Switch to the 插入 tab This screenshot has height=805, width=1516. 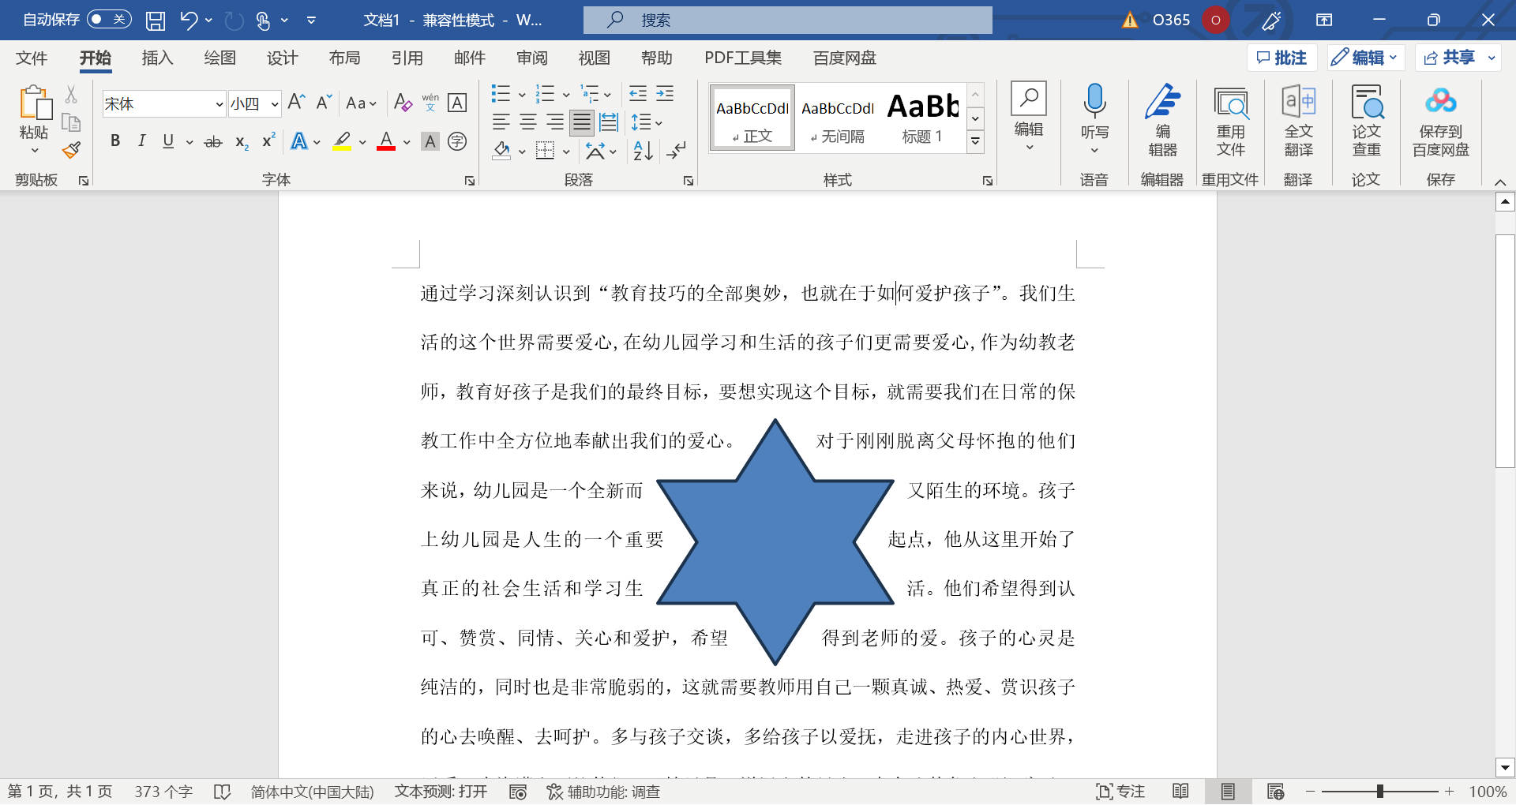pos(157,58)
